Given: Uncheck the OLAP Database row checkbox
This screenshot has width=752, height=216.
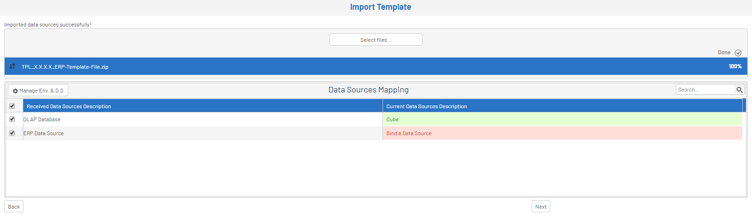Looking at the screenshot, I should [12, 119].
